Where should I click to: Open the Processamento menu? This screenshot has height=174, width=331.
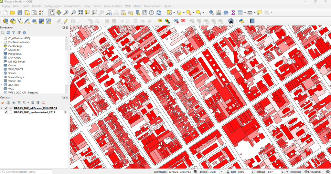(153, 6)
